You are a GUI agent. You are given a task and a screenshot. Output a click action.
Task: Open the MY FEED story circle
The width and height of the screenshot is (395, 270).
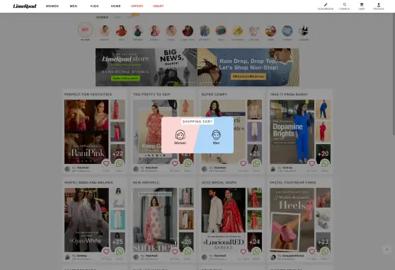[x=86, y=30]
